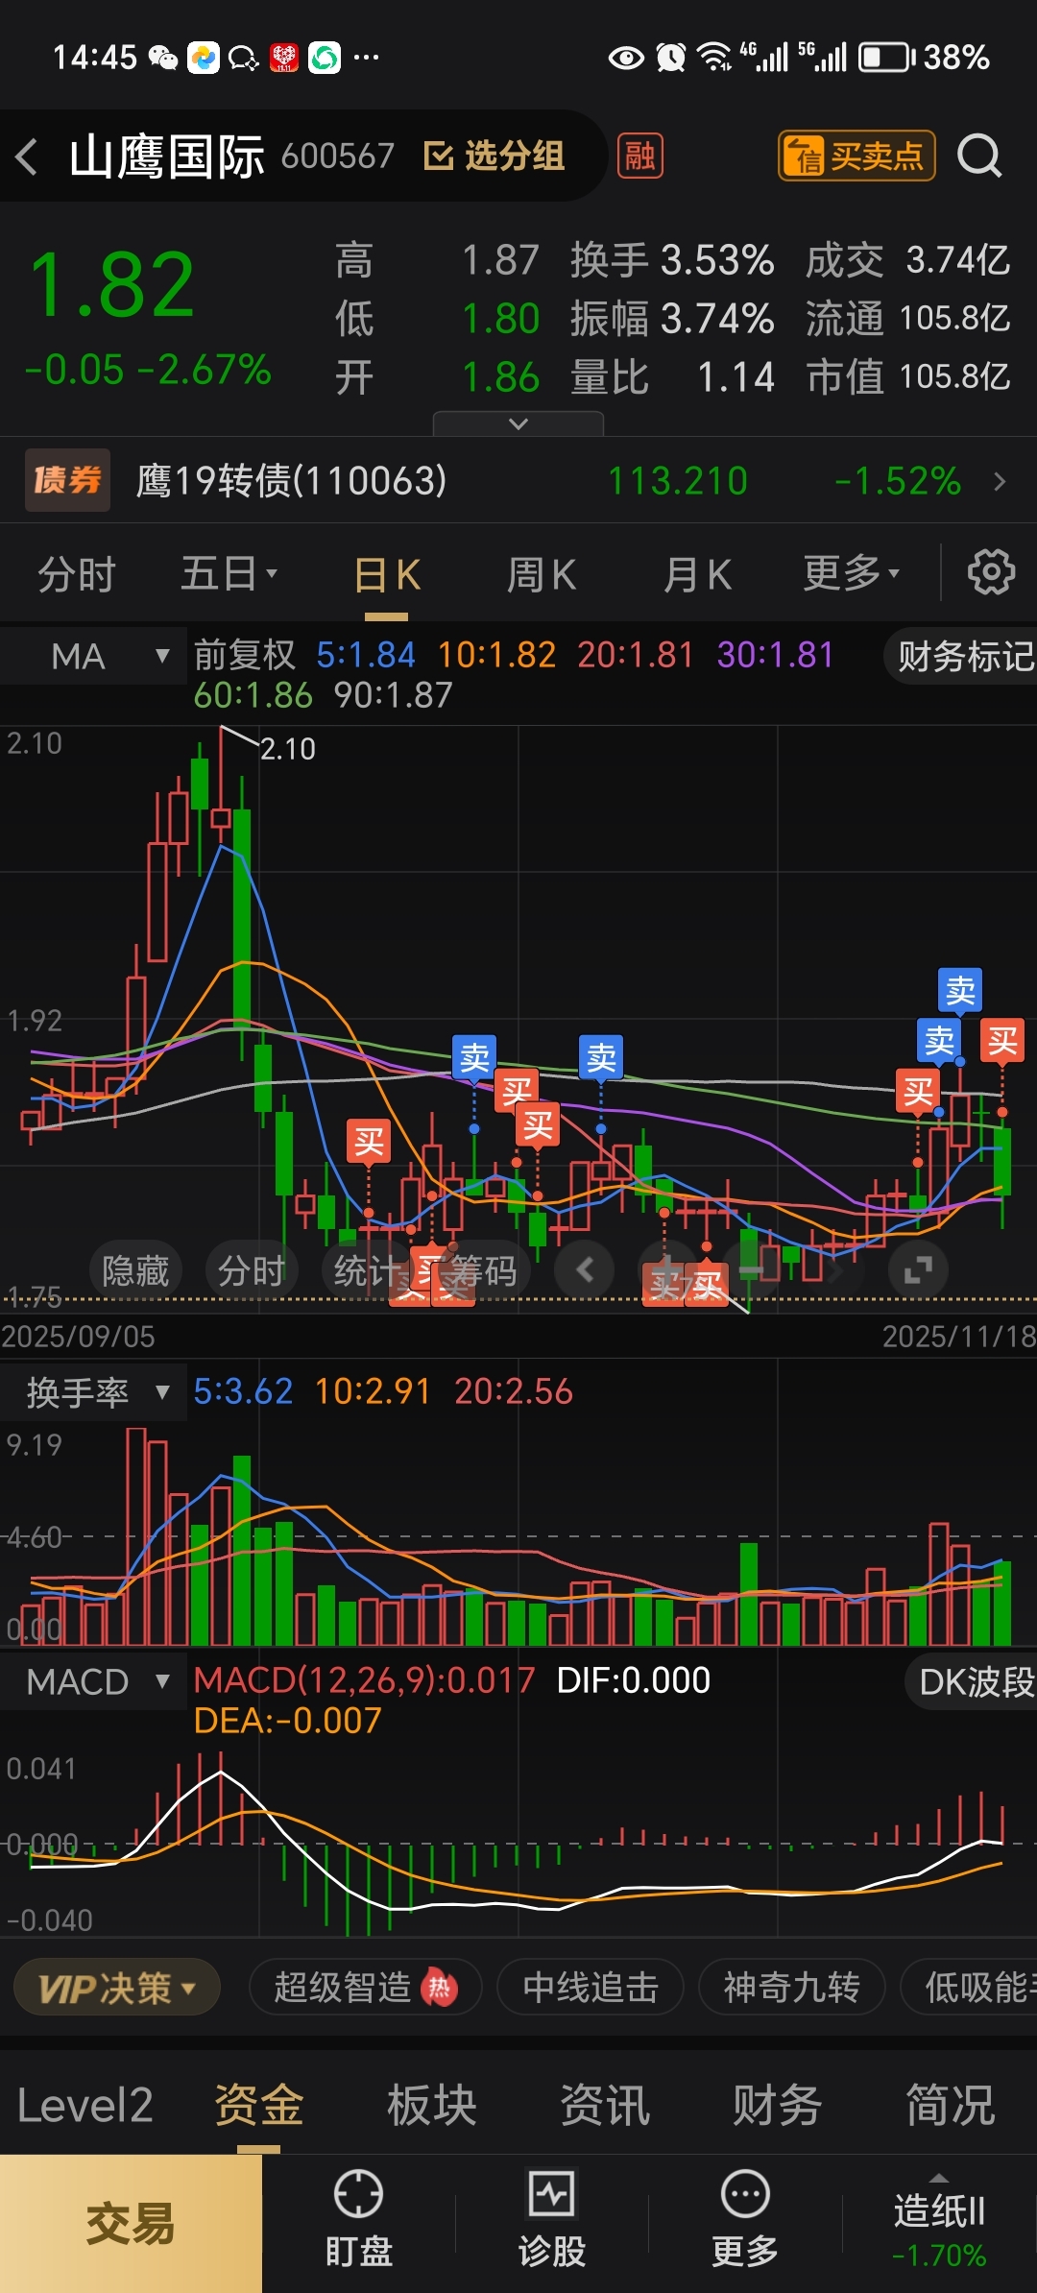Image resolution: width=1037 pixels, height=2293 pixels.
Task: Open the 板块 tab
Action: [x=432, y=2105]
